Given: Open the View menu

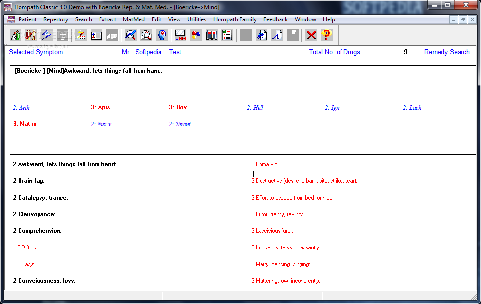Looking at the screenshot, I should [x=174, y=19].
